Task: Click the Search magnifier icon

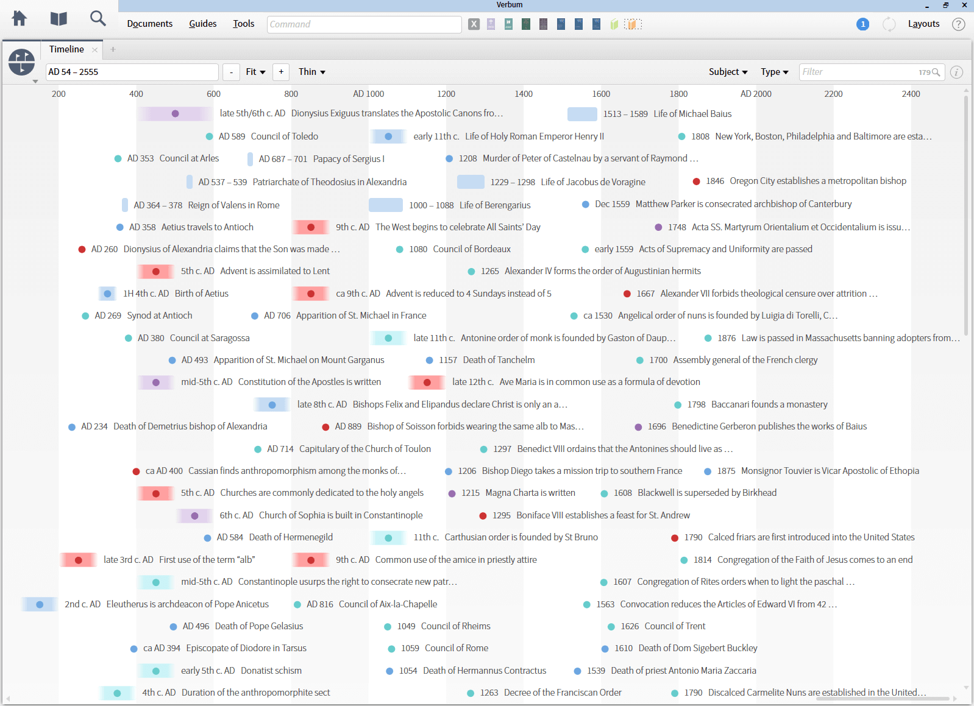Action: click(x=98, y=19)
